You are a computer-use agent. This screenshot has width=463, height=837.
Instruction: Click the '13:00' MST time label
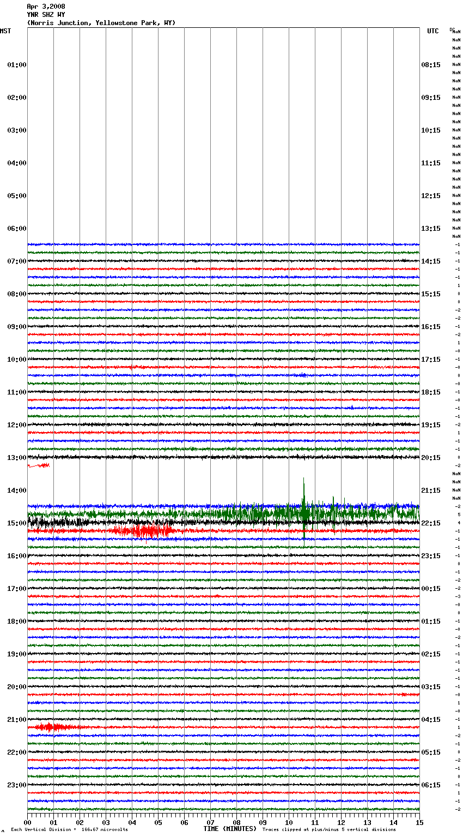point(17,458)
